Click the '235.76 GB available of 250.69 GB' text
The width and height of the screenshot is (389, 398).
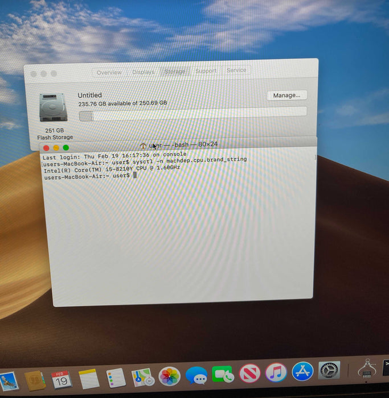pos(122,103)
